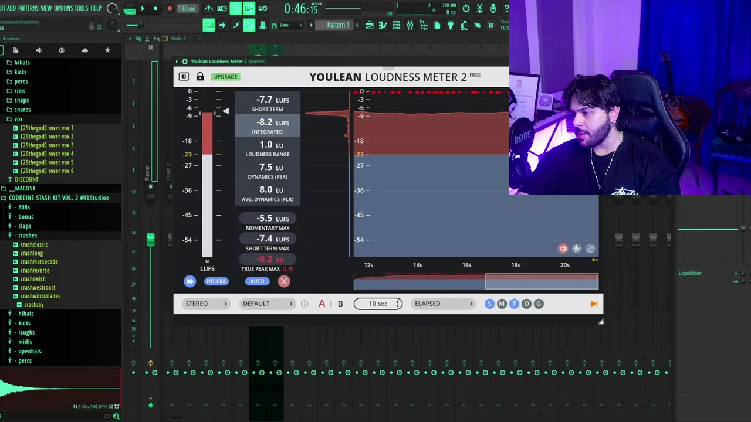Toggle the link-to-controller chain icon

(x=249, y=25)
